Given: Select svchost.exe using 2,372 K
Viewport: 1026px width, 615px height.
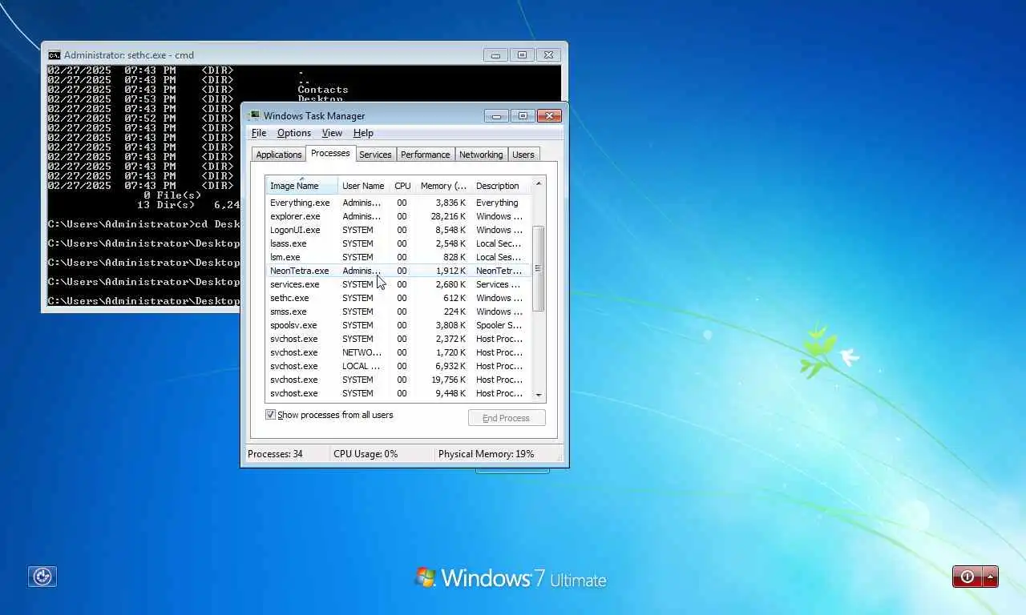Looking at the screenshot, I should tap(398, 339).
